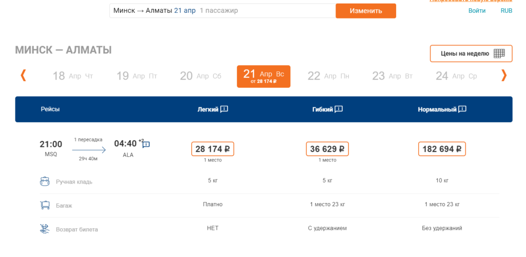Viewport: 526px width, 257px height.
Task: Open the RUB currency selector
Action: [x=506, y=11]
